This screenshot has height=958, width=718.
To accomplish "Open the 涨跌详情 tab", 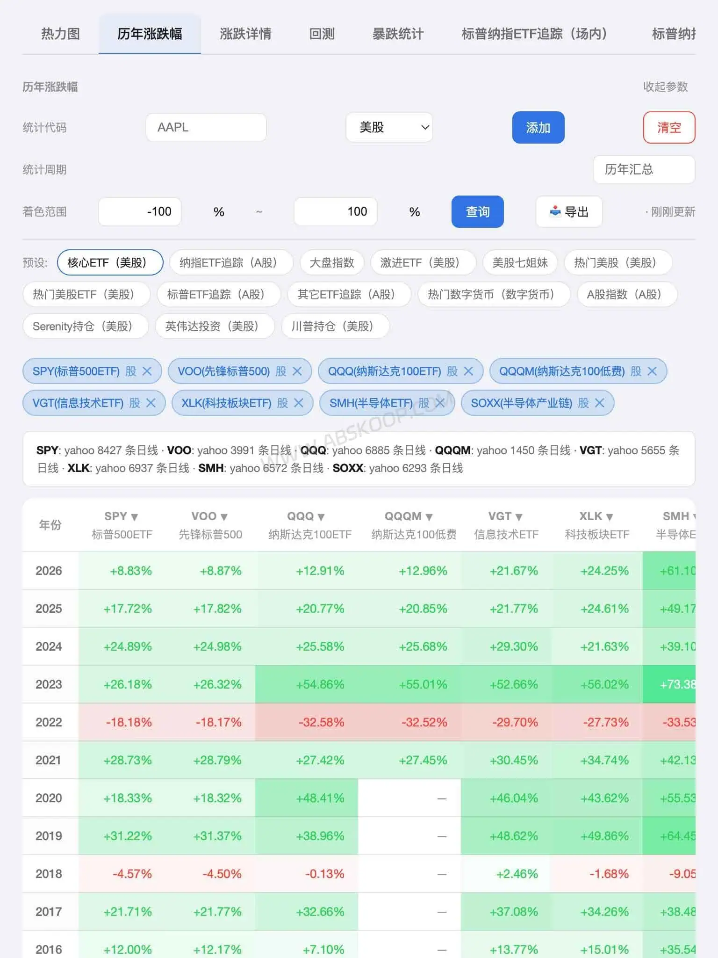I will click(x=245, y=34).
